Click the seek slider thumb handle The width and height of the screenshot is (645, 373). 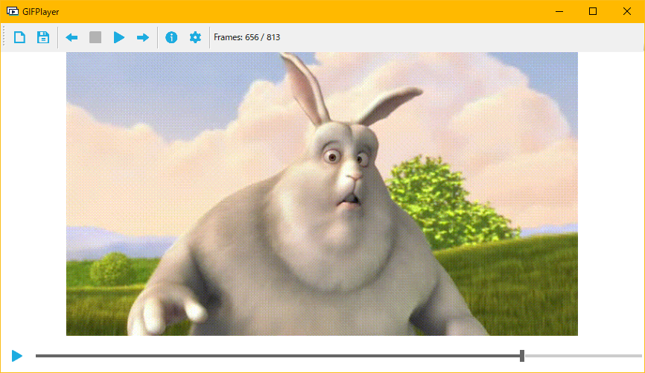click(x=522, y=356)
